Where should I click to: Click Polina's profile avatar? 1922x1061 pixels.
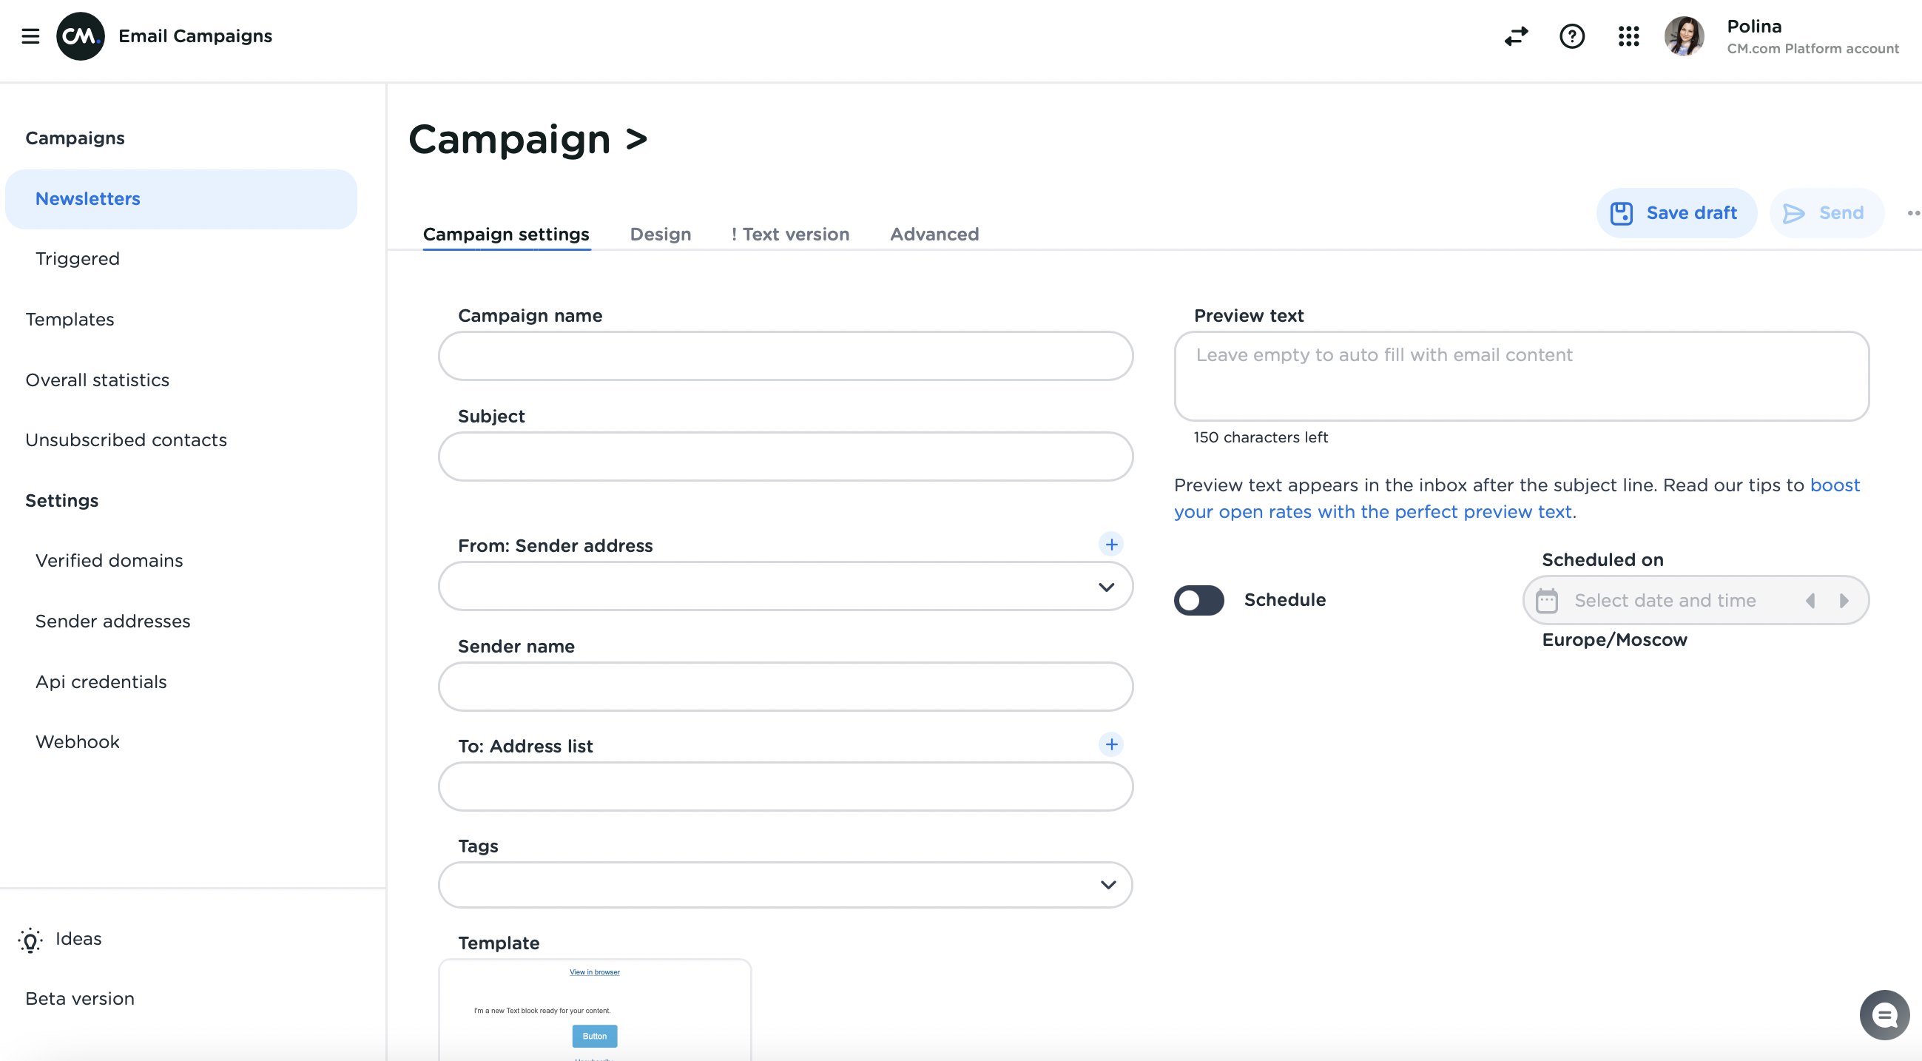point(1684,36)
